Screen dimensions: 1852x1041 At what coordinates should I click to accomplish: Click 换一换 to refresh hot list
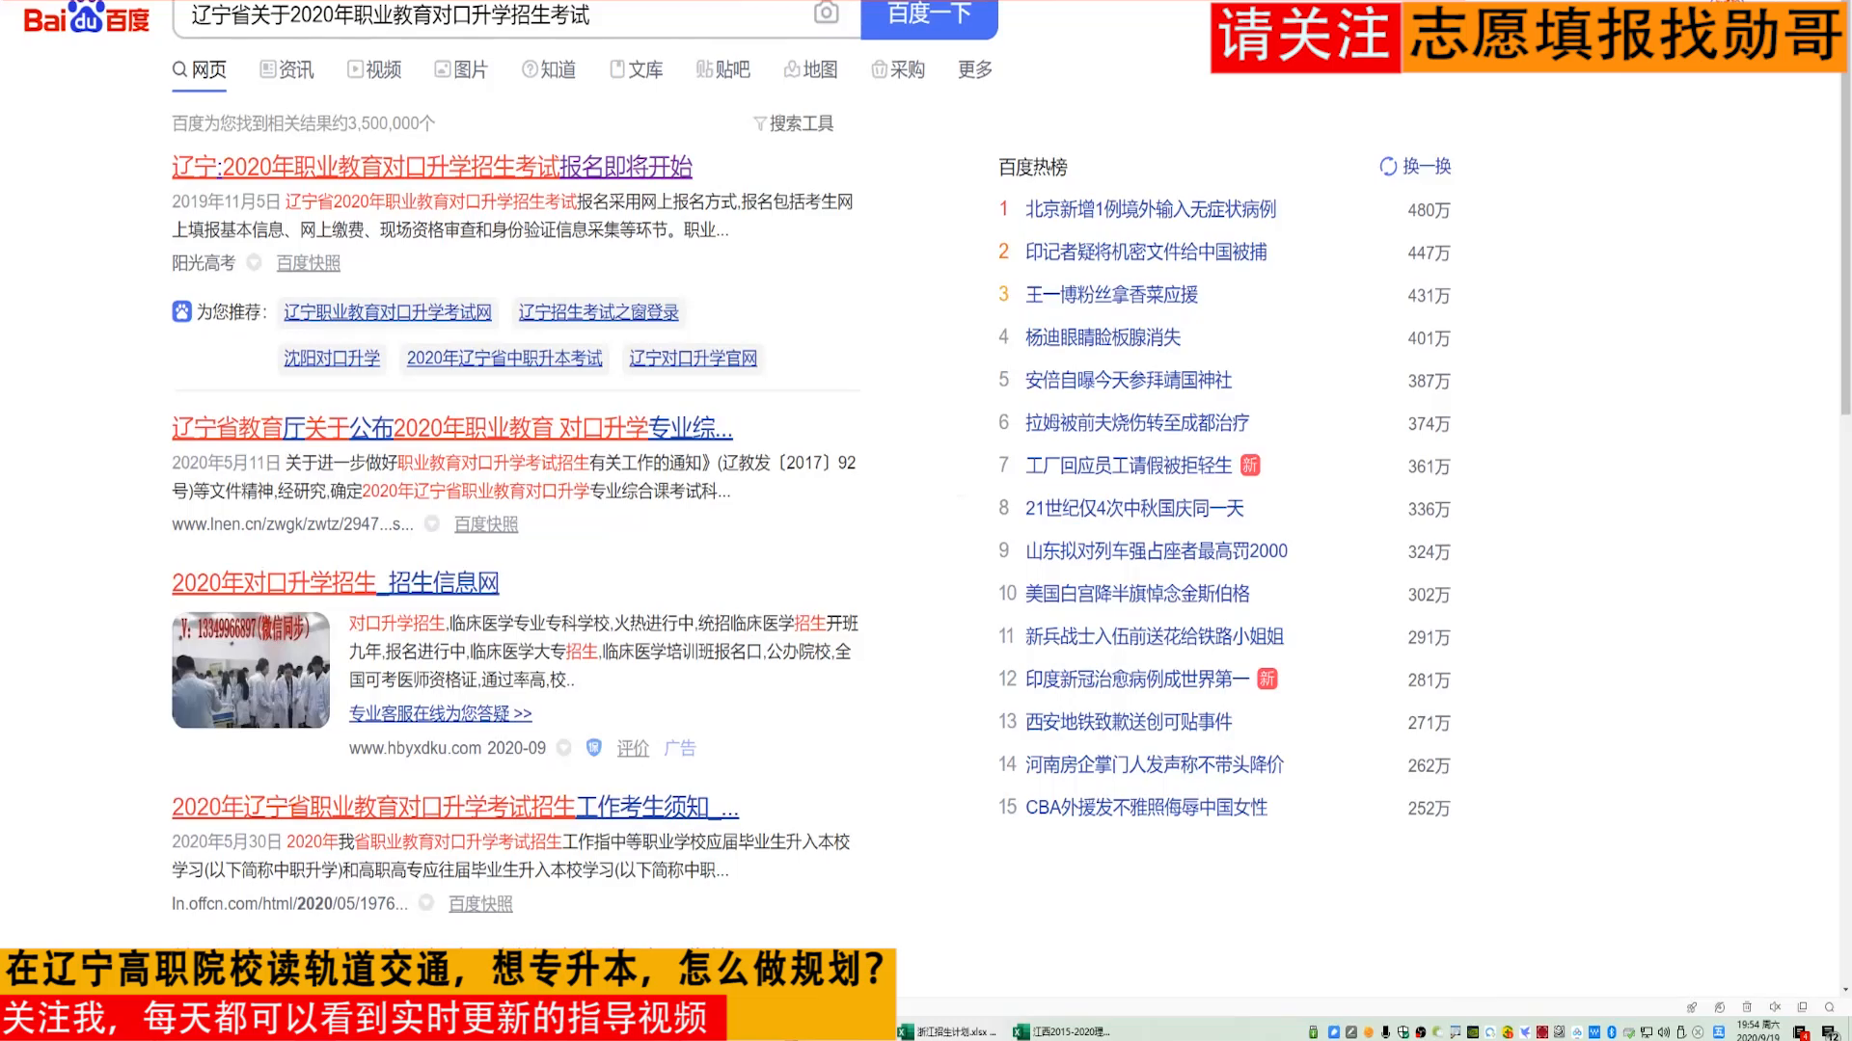[1416, 166]
